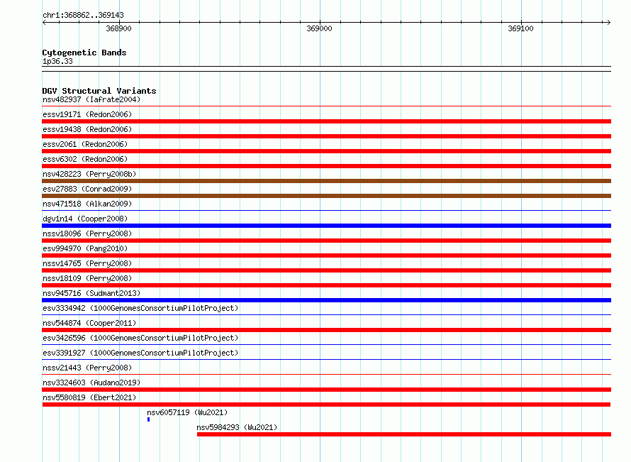The width and height of the screenshot is (631, 462).
Task: Click the nsv471518 (Alkan2009) label
Action: [87, 204]
